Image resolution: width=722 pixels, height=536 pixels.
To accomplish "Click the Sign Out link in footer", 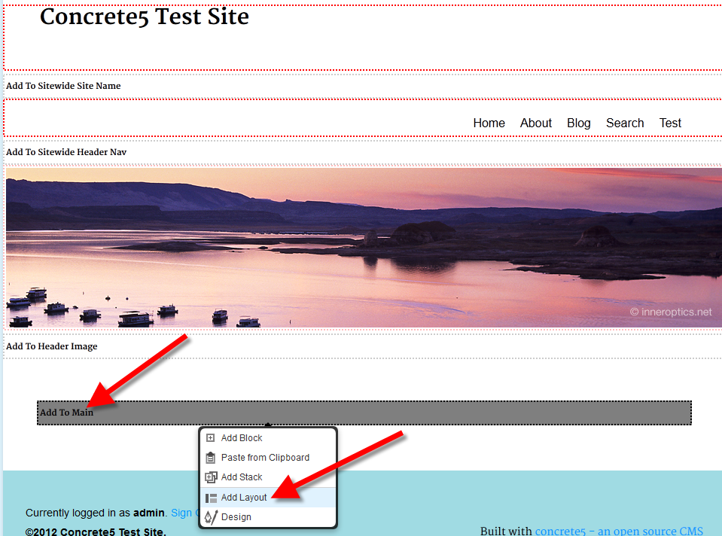I will point(183,513).
